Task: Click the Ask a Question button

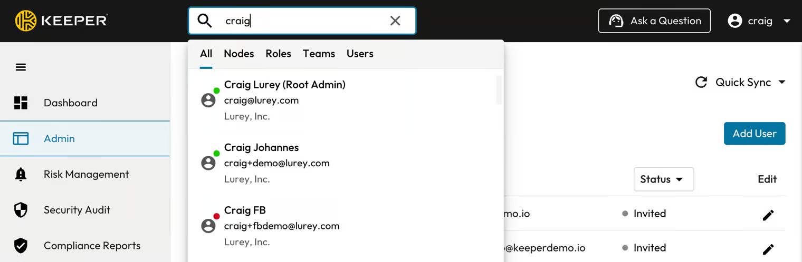Action: (654, 21)
